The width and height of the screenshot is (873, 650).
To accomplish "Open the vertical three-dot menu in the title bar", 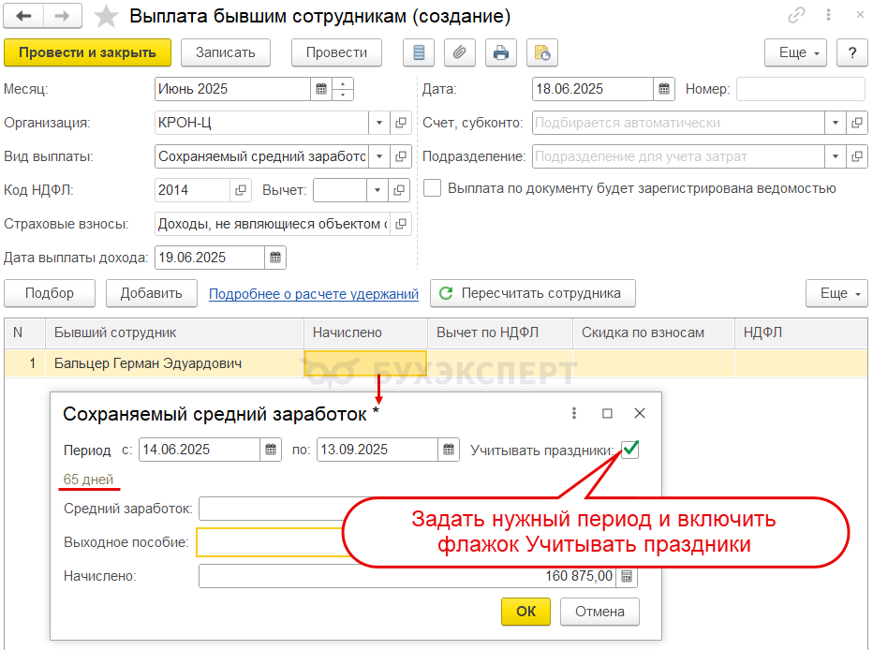I will pos(828,15).
